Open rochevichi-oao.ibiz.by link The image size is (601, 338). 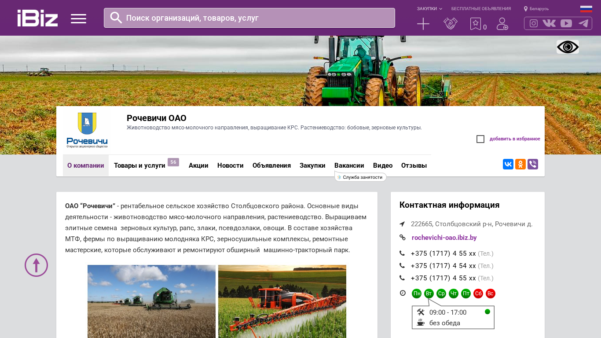click(x=444, y=238)
